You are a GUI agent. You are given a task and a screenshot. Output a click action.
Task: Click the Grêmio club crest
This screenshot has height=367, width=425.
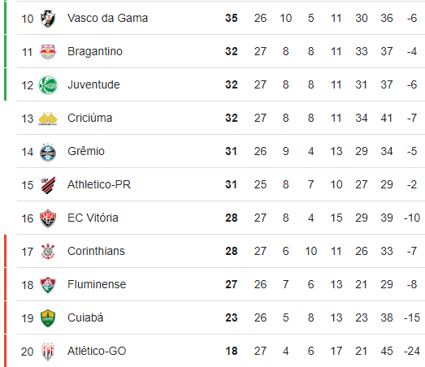[x=48, y=152]
